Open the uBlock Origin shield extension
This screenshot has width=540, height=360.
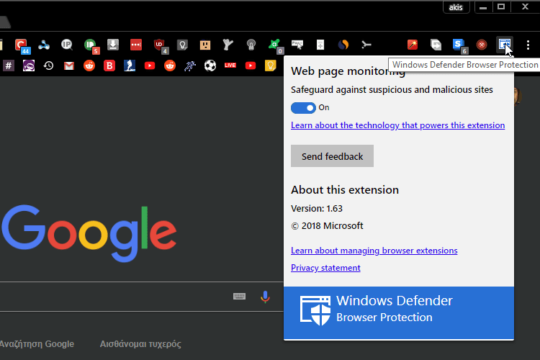pos(160,45)
